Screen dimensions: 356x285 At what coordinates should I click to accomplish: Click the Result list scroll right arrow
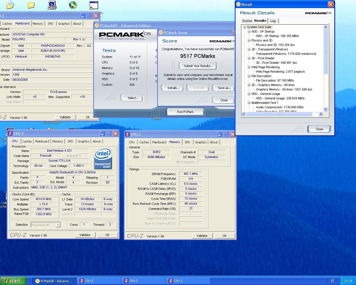(321, 114)
